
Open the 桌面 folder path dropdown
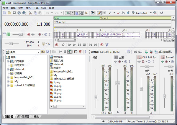38,52
